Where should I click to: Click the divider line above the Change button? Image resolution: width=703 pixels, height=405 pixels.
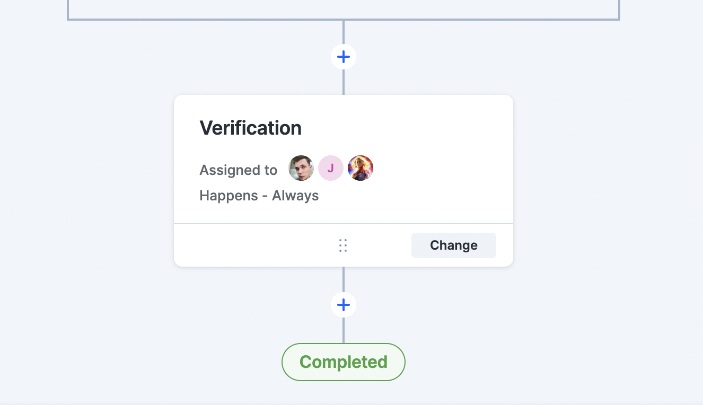[x=344, y=224]
